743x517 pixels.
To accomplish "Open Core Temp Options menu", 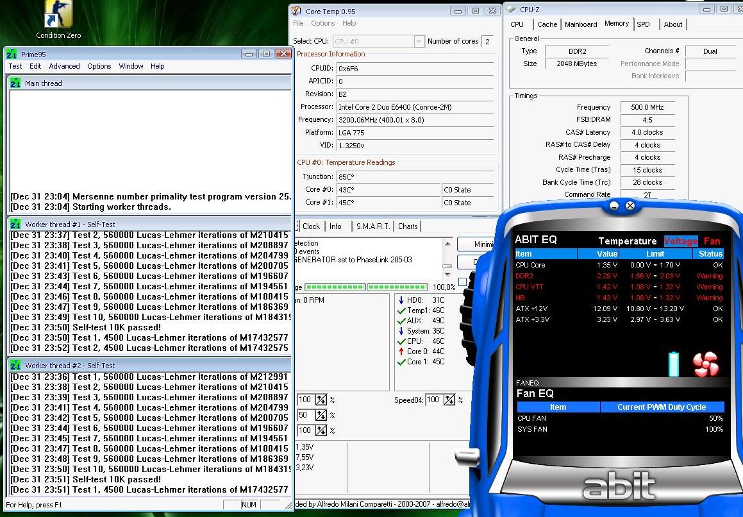I will pos(322,23).
